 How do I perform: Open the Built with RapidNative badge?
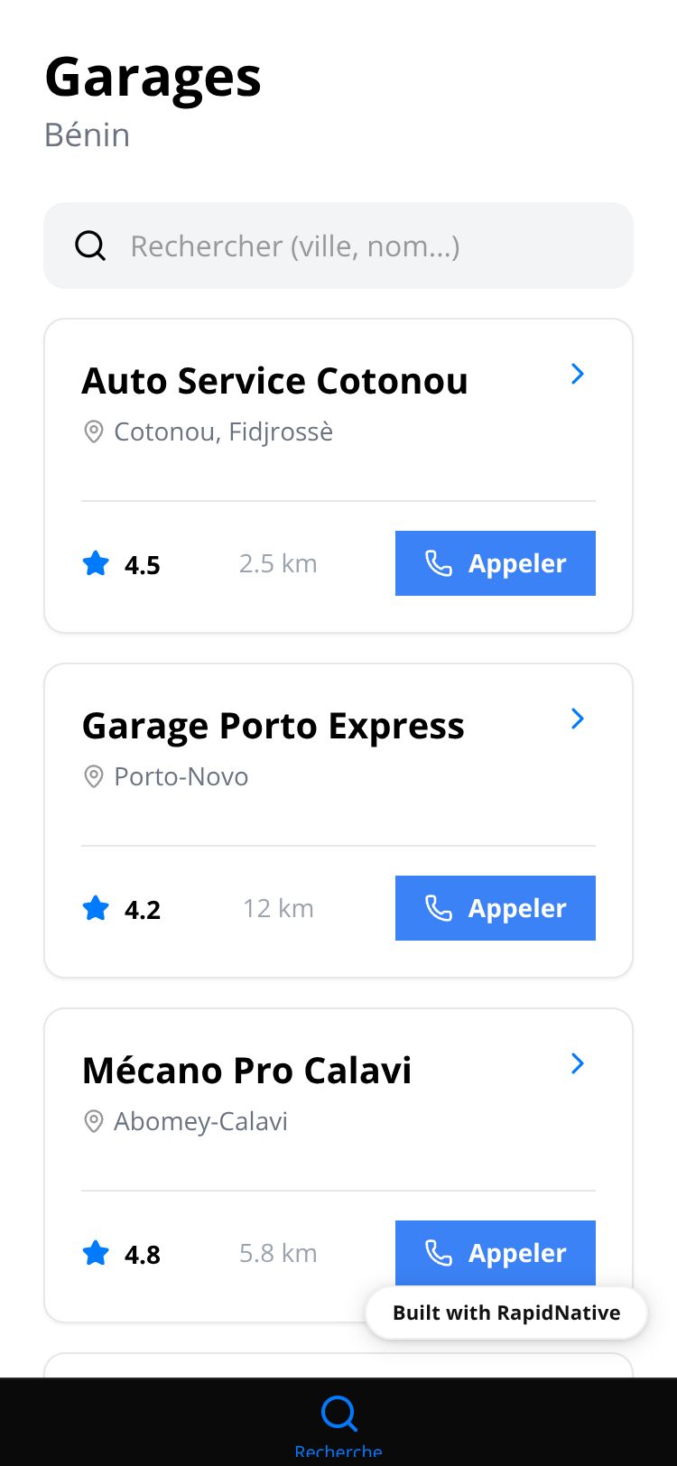pyautogui.click(x=506, y=1313)
